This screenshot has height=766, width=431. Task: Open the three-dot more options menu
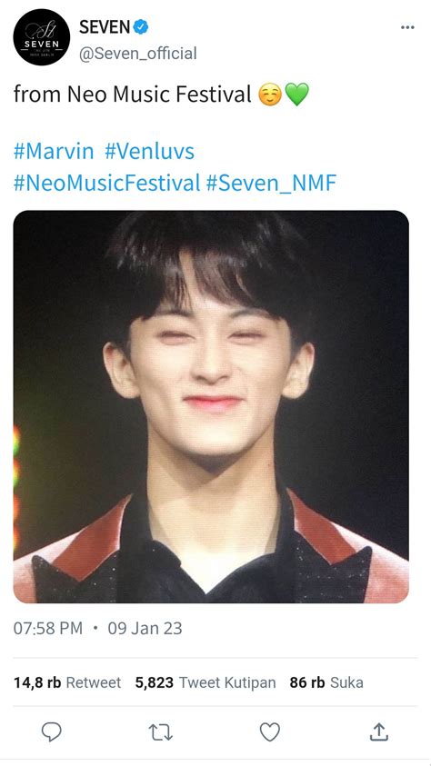coord(407,27)
